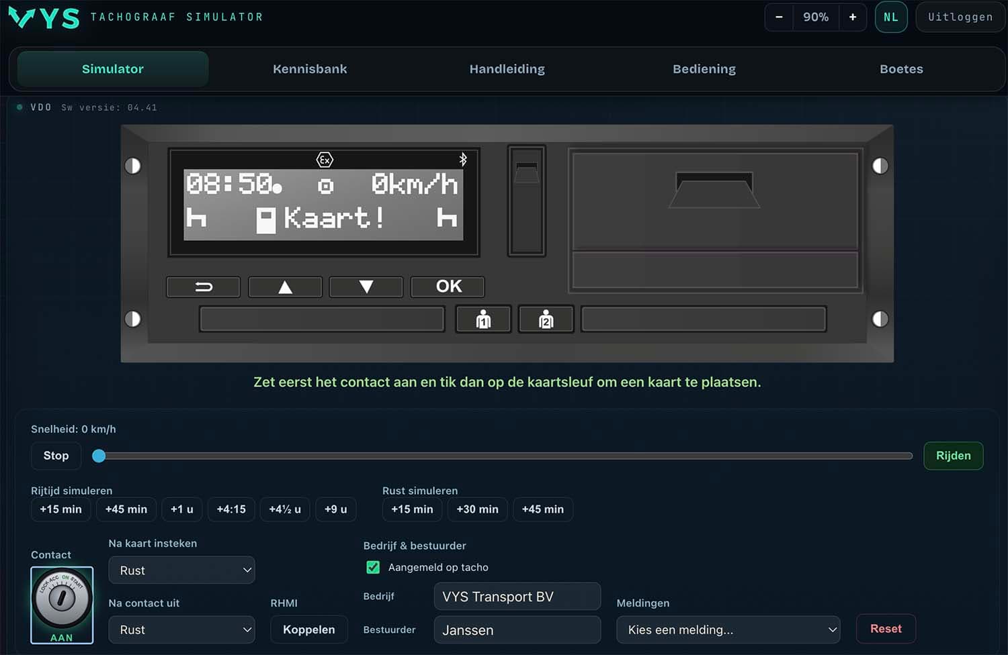Image resolution: width=1008 pixels, height=655 pixels.
Task: Click the middle of the speed slider track
Action: [x=503, y=456]
